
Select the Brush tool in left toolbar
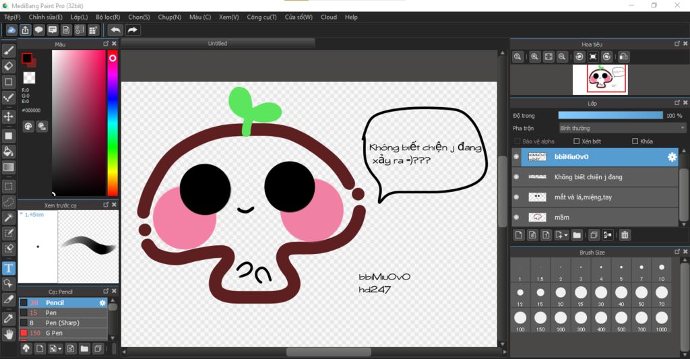[x=8, y=51]
